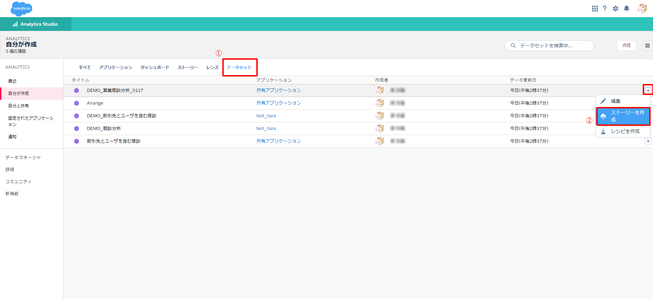
Task: Open the notifications bell
Action: tap(627, 9)
